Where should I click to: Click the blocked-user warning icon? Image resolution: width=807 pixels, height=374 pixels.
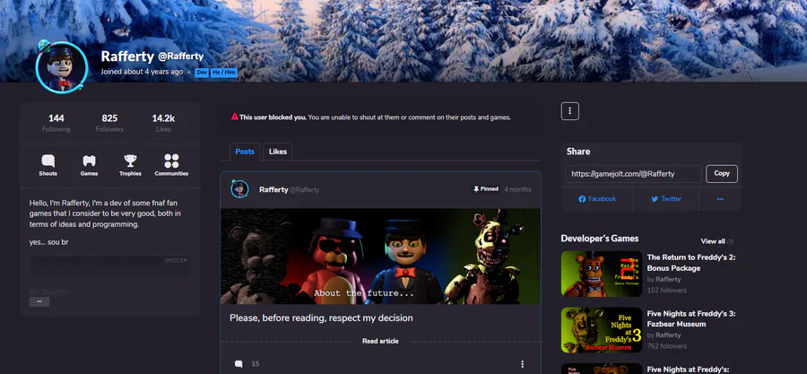[235, 117]
